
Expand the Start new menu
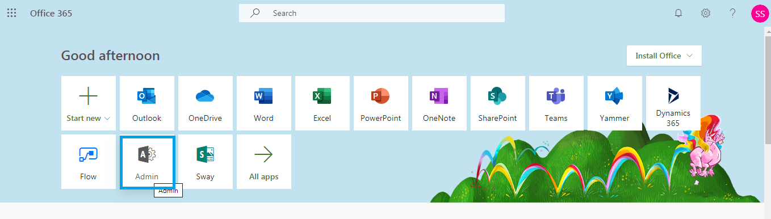tap(89, 103)
